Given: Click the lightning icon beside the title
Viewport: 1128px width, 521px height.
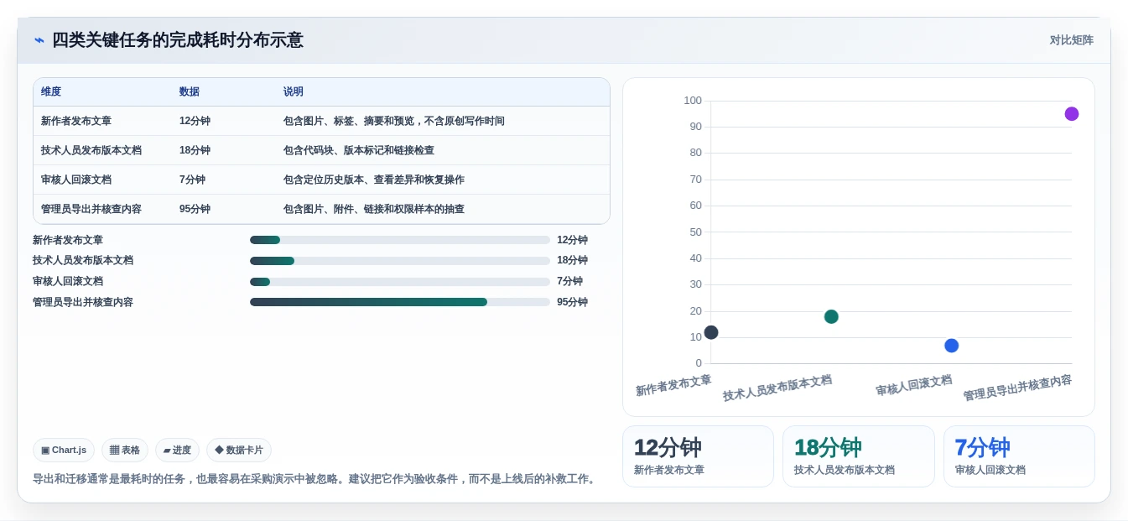Looking at the screenshot, I should pyautogui.click(x=39, y=40).
